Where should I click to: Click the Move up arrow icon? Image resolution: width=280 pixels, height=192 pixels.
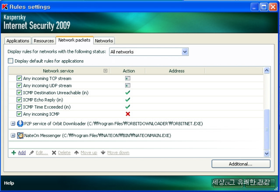point(77,153)
